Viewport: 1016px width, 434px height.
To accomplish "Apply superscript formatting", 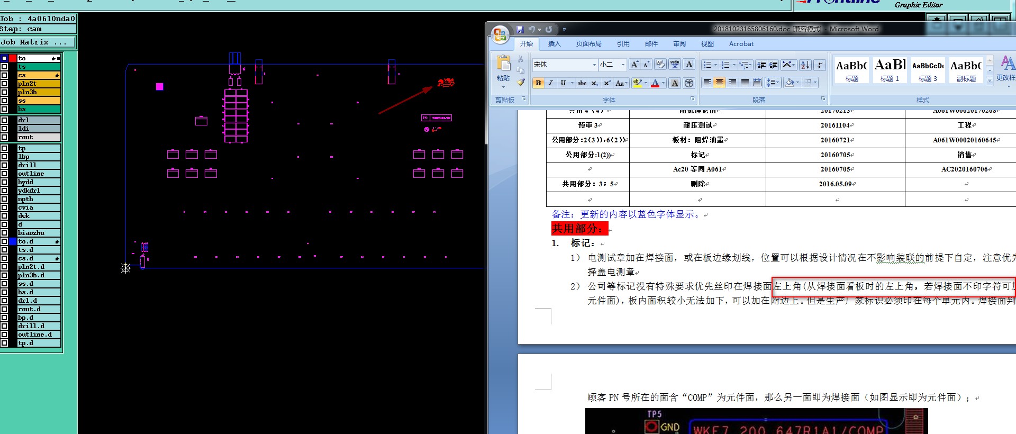I will [607, 83].
